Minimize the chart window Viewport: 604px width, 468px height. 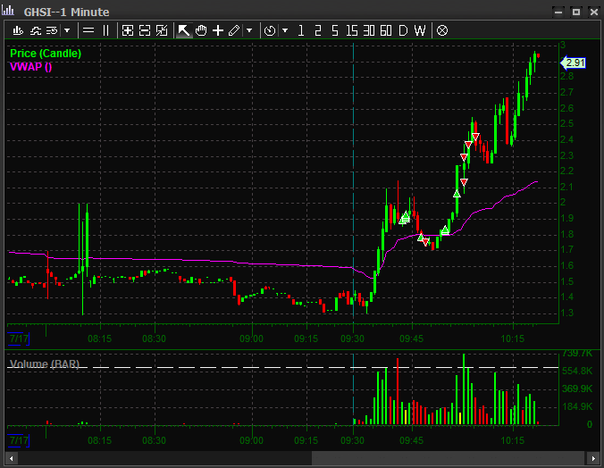(x=558, y=12)
